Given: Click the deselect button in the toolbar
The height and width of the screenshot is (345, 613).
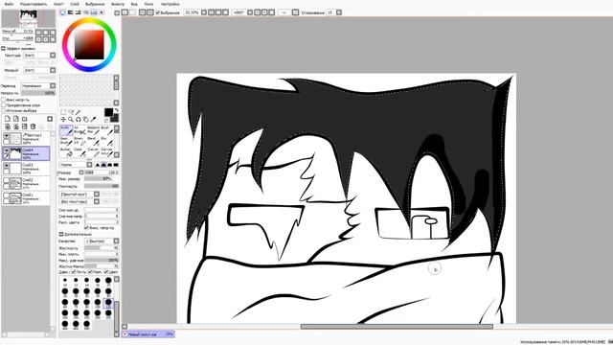Looking at the screenshot, I should pyautogui.click(x=143, y=12).
